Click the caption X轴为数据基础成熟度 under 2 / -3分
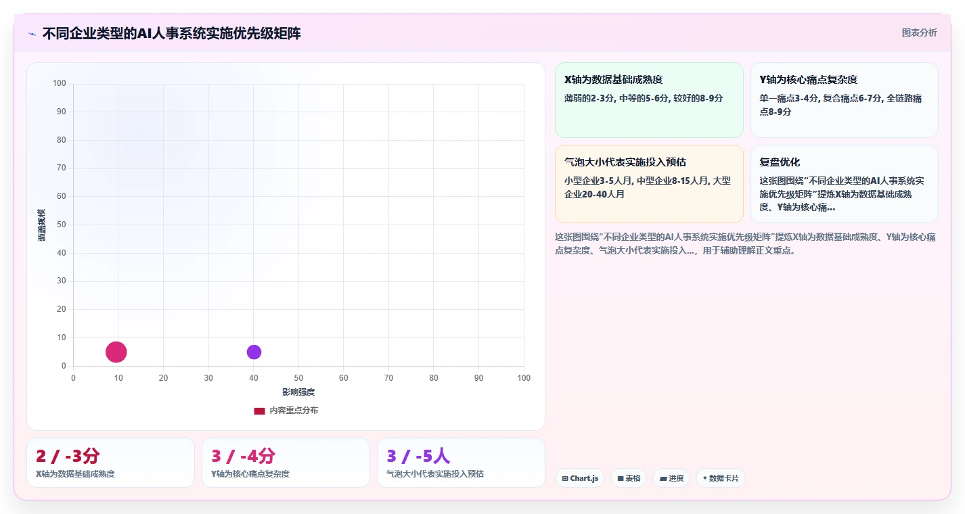 pyautogui.click(x=75, y=474)
